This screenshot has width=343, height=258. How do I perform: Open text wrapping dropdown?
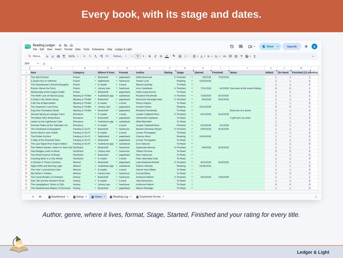pos(210,56)
